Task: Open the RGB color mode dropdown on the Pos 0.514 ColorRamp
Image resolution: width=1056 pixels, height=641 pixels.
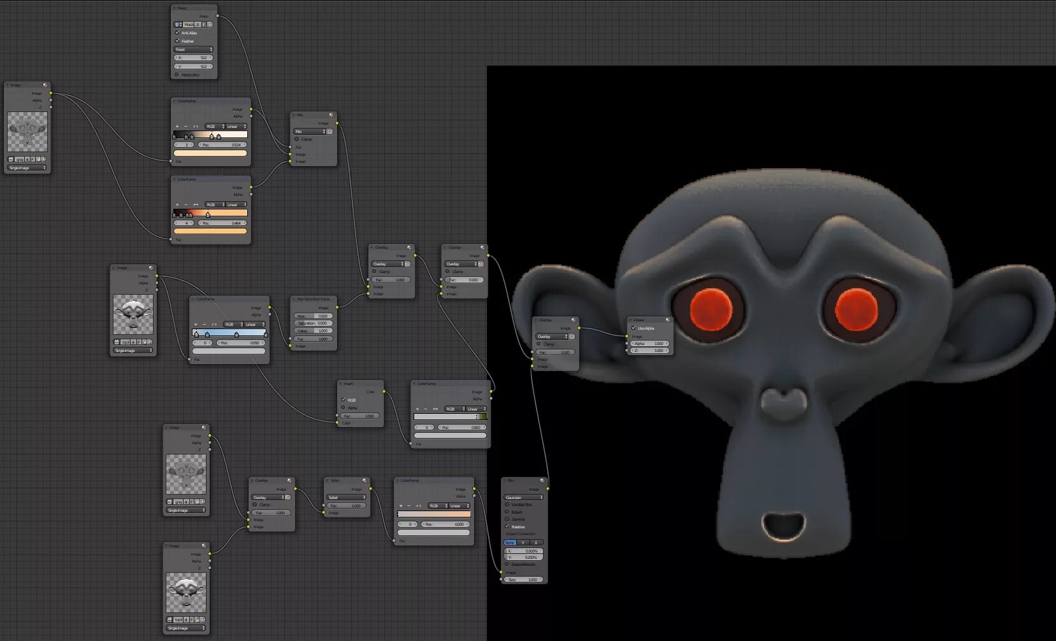Action: [x=213, y=127]
